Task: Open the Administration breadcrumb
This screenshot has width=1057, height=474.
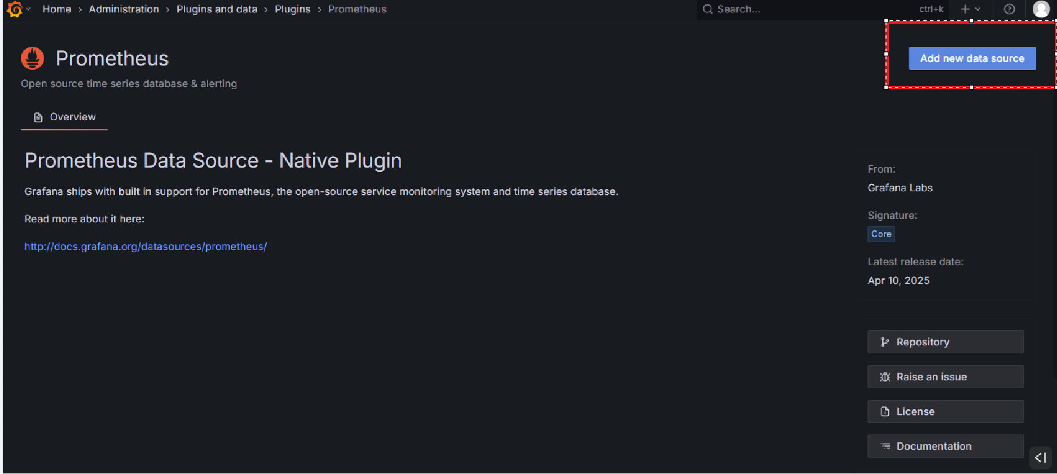Action: [124, 9]
